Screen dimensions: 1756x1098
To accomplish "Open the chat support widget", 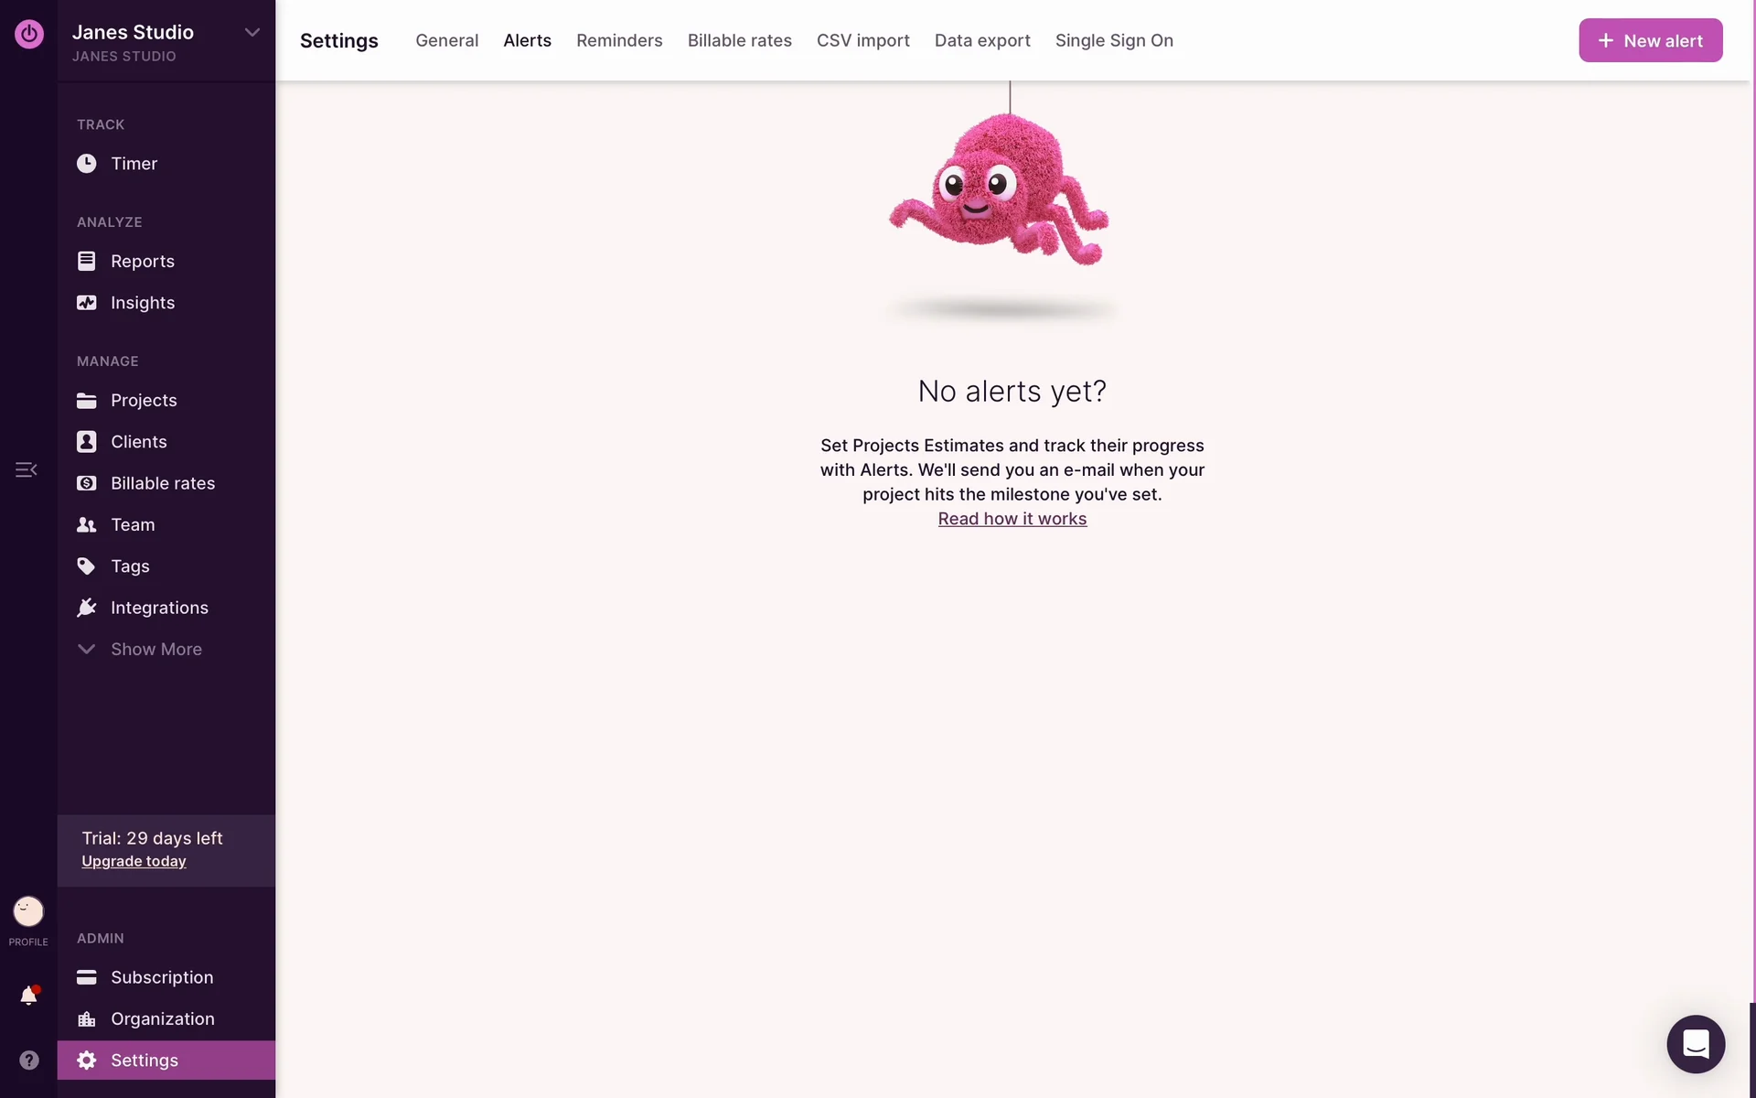I will coord(1696,1044).
